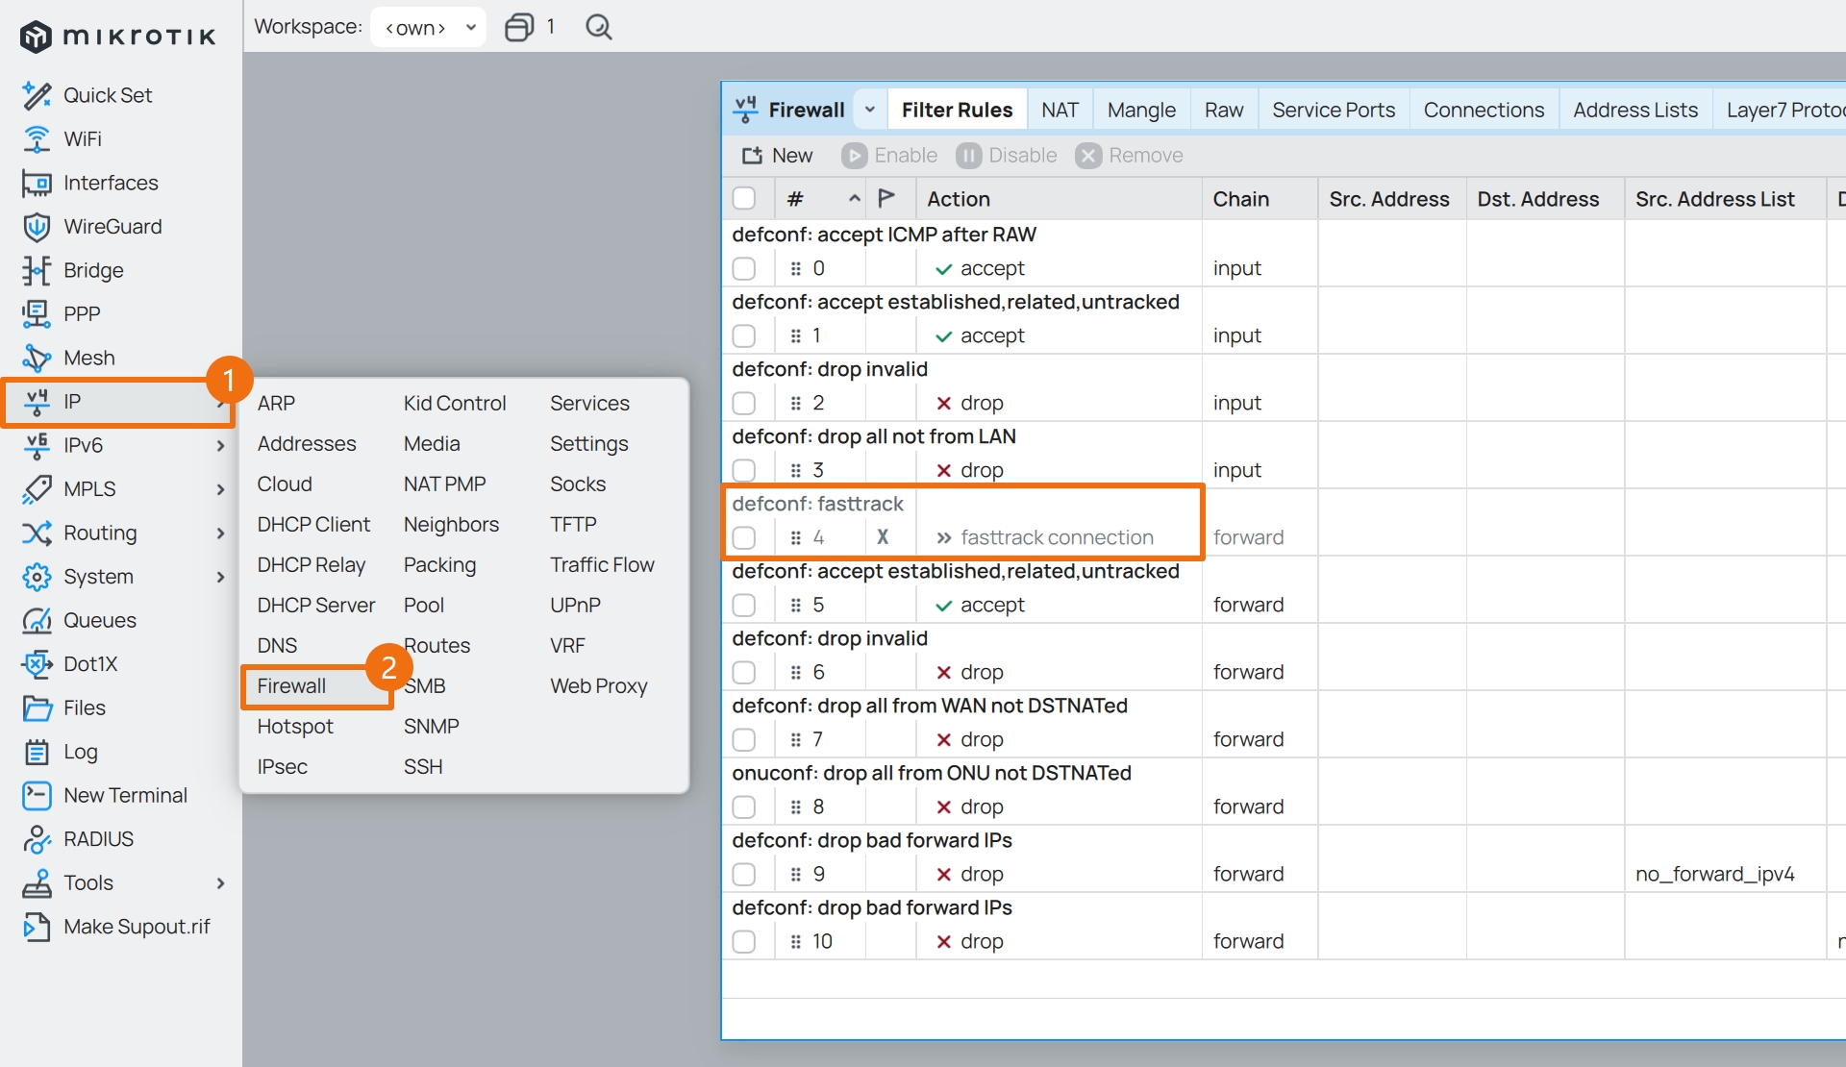Click the Log clipboard icon
This screenshot has height=1067, width=1846.
[37, 752]
